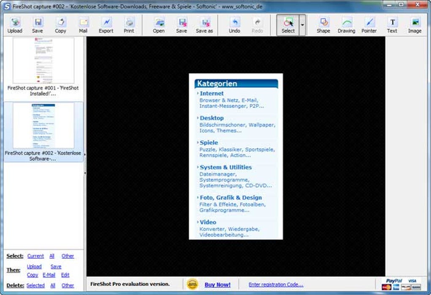Select the Pointer tool
Viewport: 431px width, 295px height.
click(369, 25)
